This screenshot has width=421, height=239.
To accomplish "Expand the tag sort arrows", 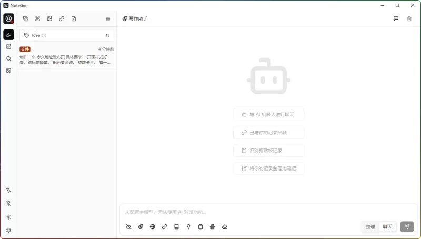I will pyautogui.click(x=107, y=35).
